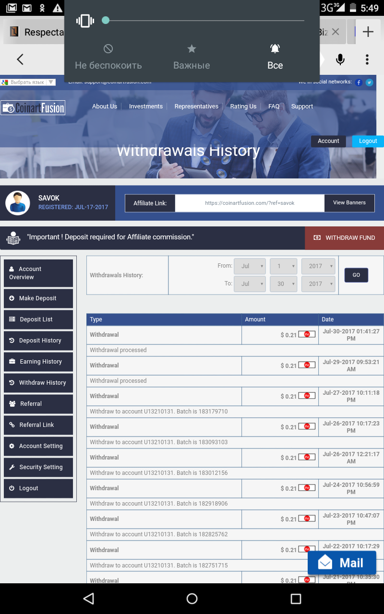The width and height of the screenshot is (384, 614).
Task: Open the browser three-dot menu
Action: click(367, 59)
